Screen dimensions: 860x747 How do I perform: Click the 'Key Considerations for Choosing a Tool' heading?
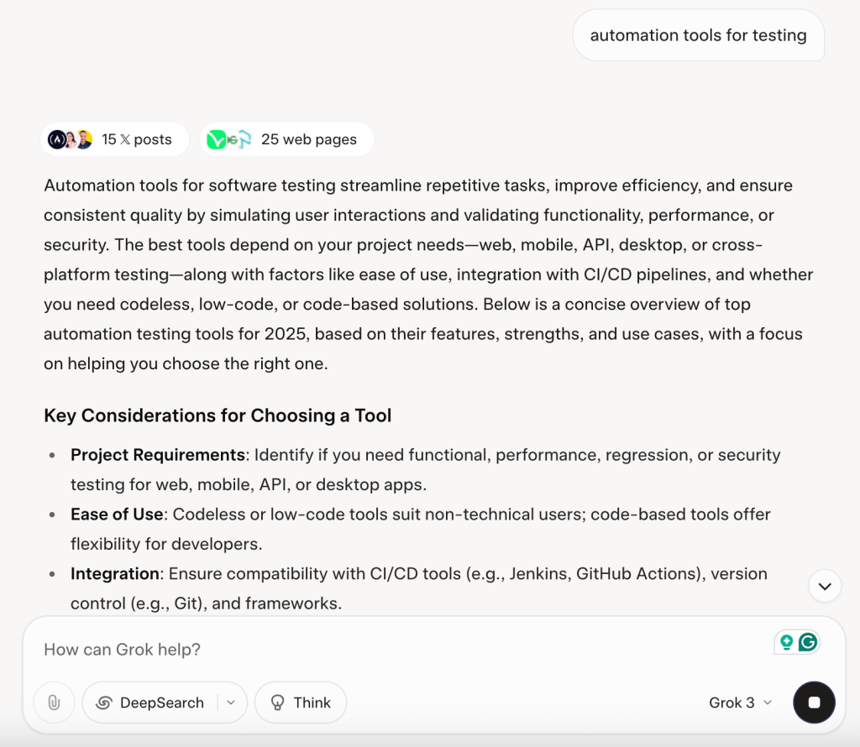pyautogui.click(x=218, y=415)
